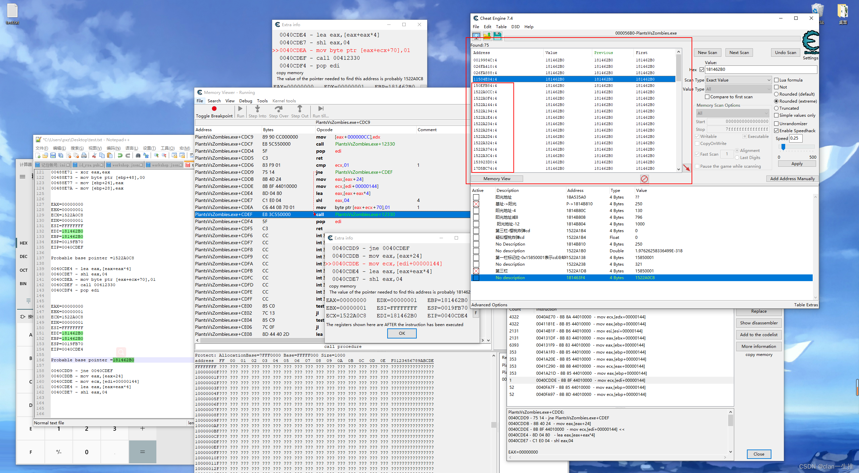Click Show disassembler button

click(x=759, y=323)
